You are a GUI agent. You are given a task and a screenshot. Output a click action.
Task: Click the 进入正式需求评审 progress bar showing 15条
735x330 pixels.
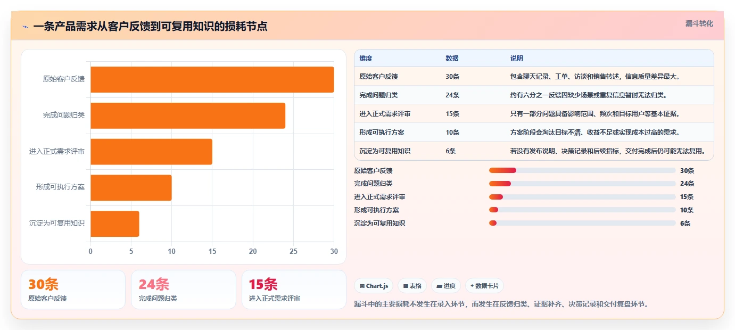click(x=582, y=197)
